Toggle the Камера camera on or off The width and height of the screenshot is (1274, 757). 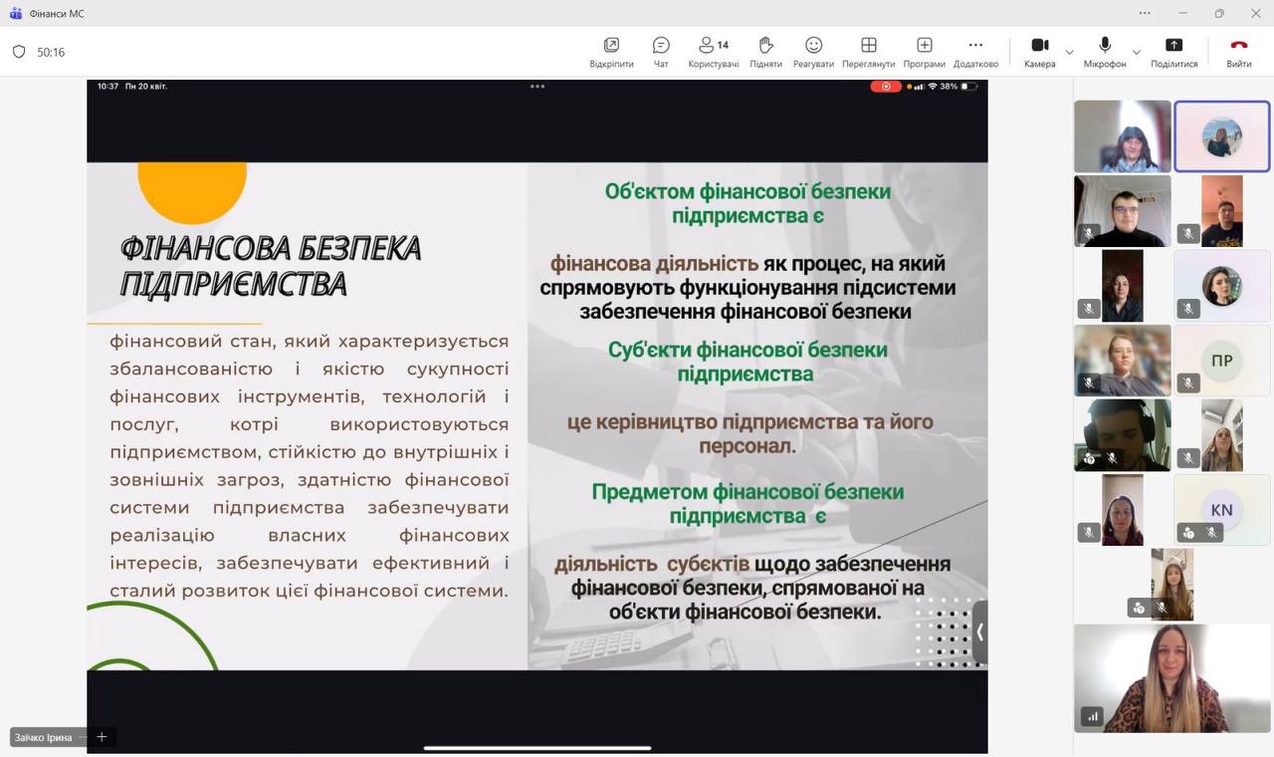click(1039, 52)
